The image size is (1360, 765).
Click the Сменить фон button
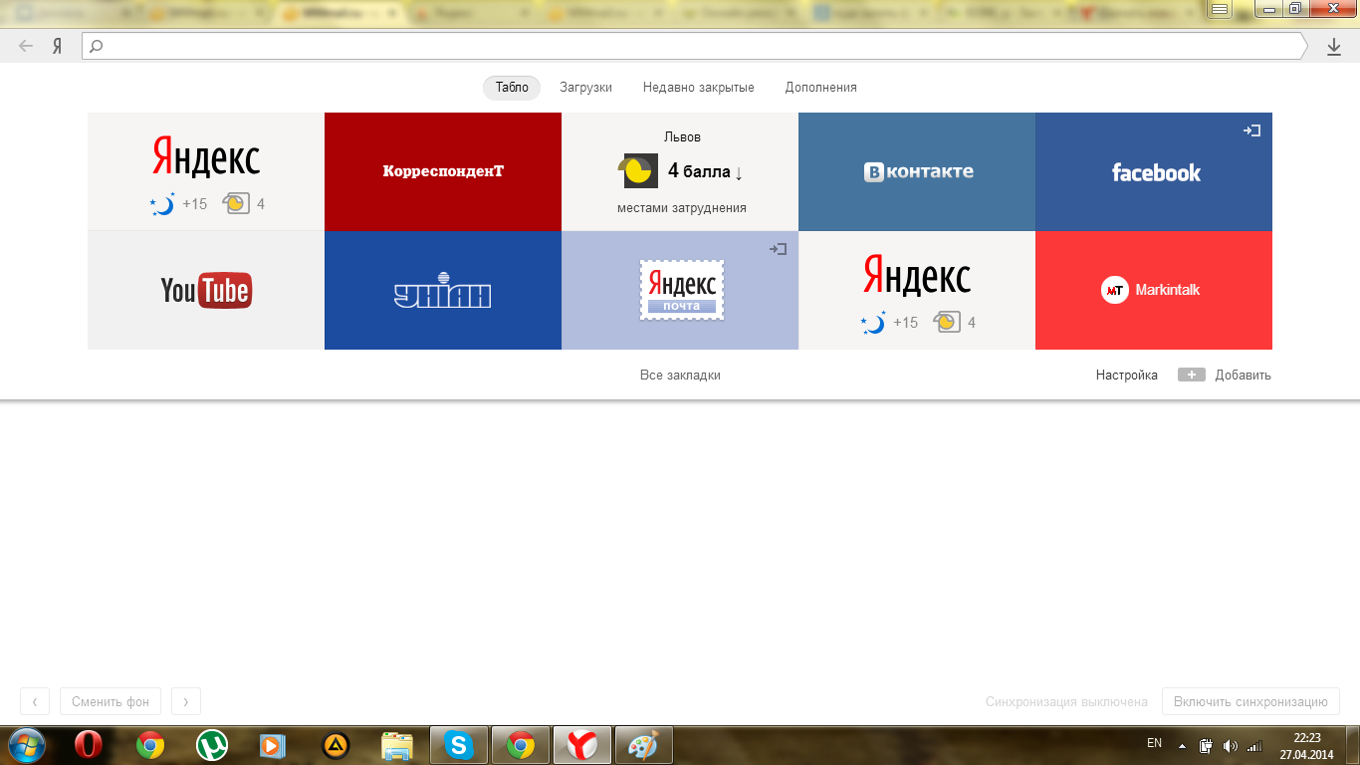pyautogui.click(x=111, y=701)
